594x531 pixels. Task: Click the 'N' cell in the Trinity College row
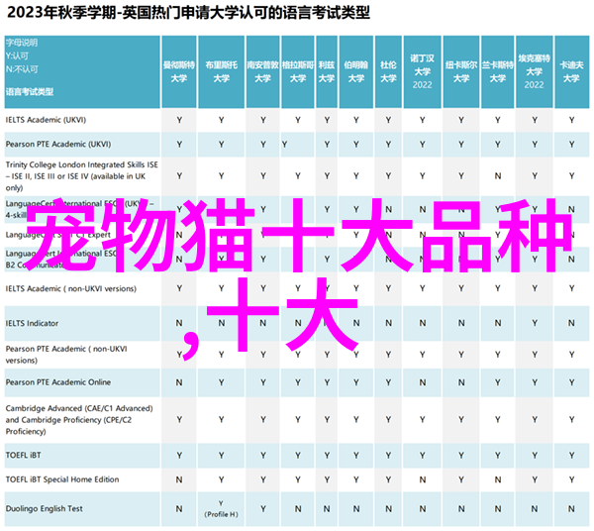[498, 176]
